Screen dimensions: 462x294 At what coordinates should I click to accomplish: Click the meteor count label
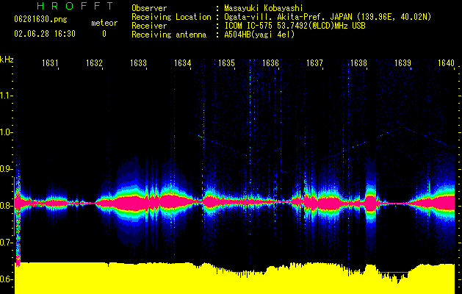[104, 23]
